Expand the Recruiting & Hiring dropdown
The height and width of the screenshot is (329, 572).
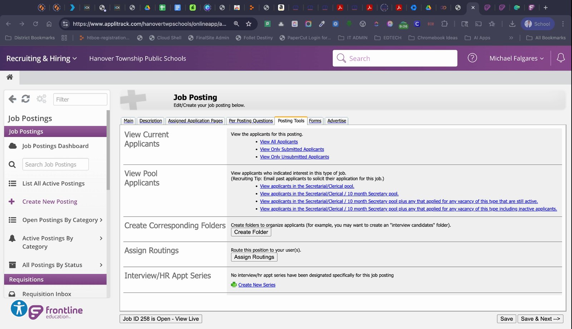[x=41, y=58]
